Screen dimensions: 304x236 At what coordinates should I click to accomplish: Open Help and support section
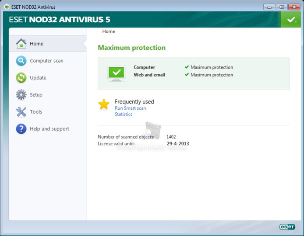47,129
